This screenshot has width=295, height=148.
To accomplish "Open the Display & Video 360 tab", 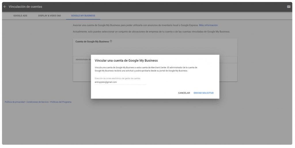I will (49, 16).
